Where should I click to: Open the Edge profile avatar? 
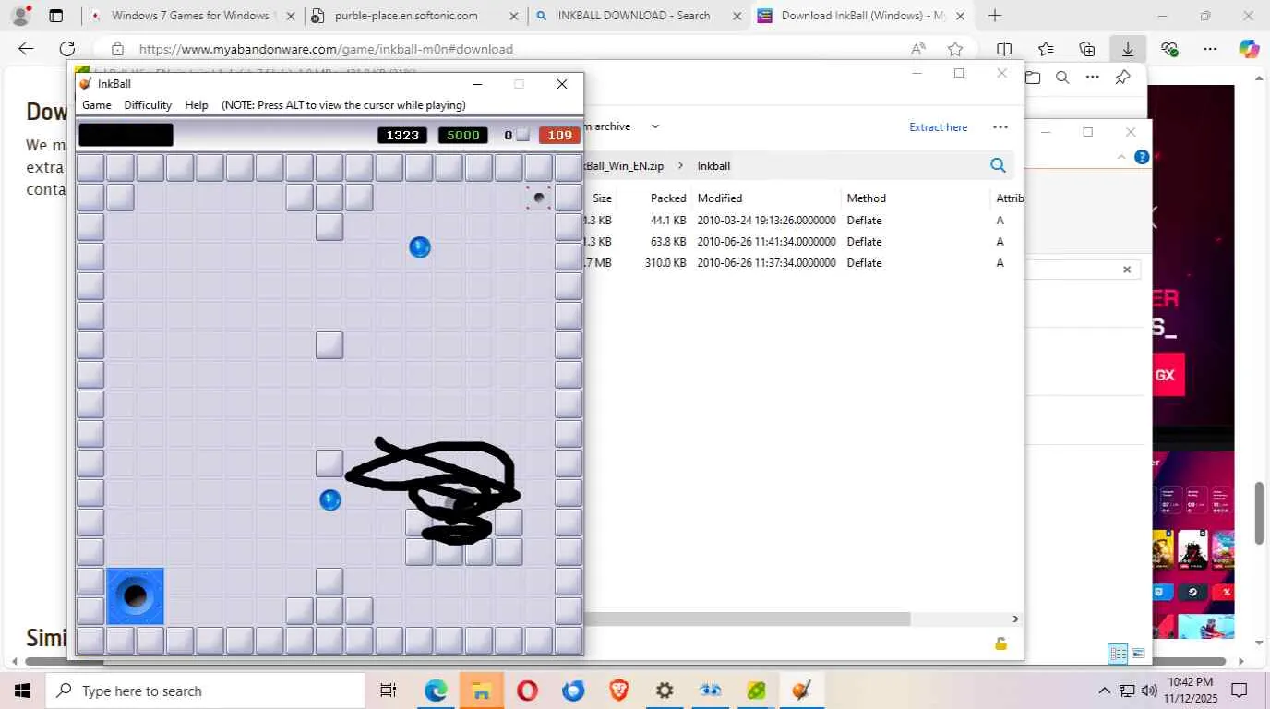click(x=20, y=16)
